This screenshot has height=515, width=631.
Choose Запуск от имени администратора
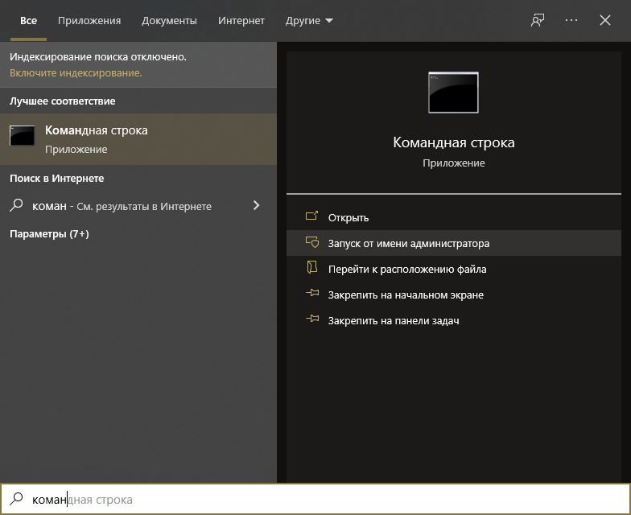[454, 243]
